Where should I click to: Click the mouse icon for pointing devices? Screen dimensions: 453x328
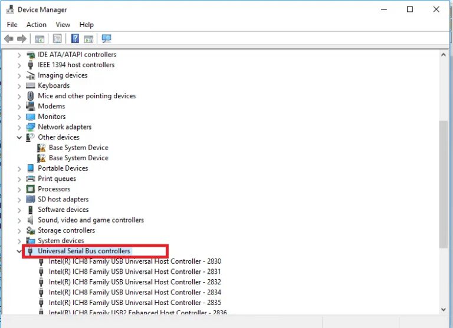point(30,96)
